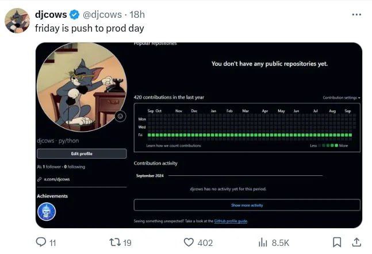Click the blue verified badge

(74, 15)
